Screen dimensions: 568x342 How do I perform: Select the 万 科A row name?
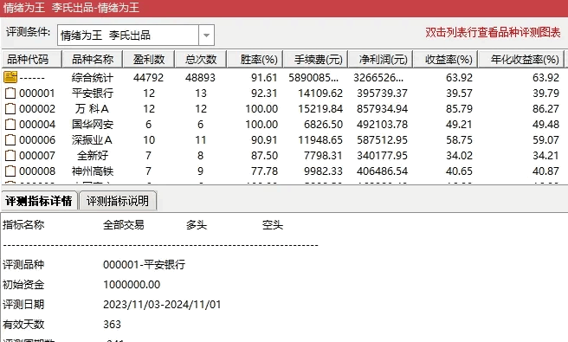(92, 109)
